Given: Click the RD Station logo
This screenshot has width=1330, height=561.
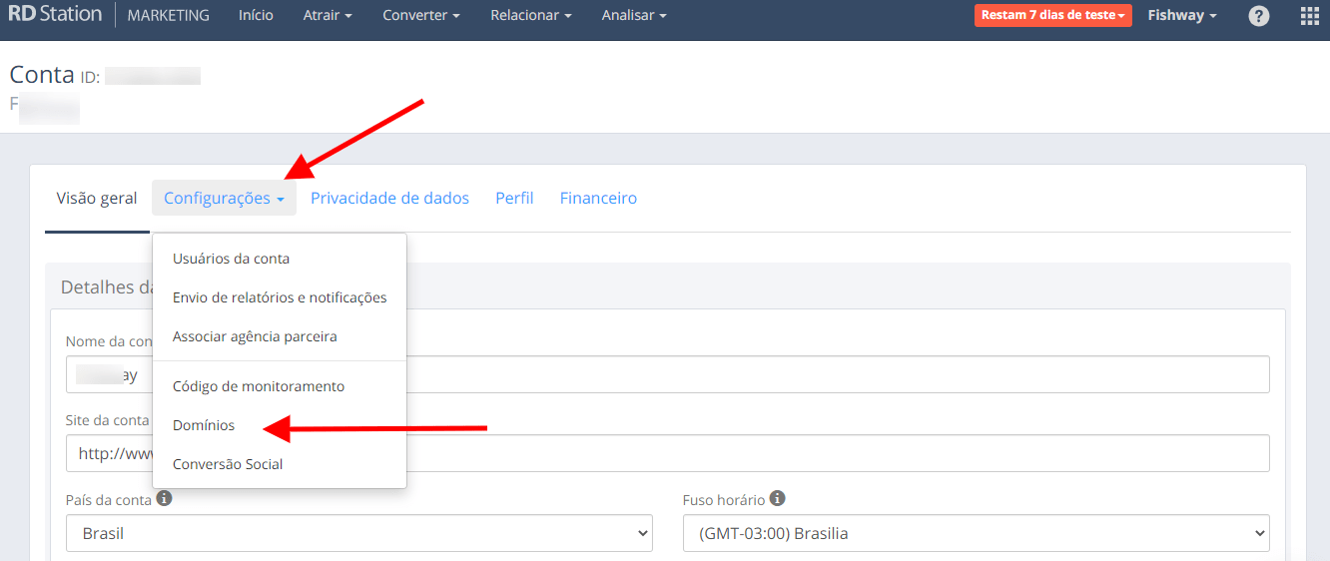Looking at the screenshot, I should click(x=55, y=15).
